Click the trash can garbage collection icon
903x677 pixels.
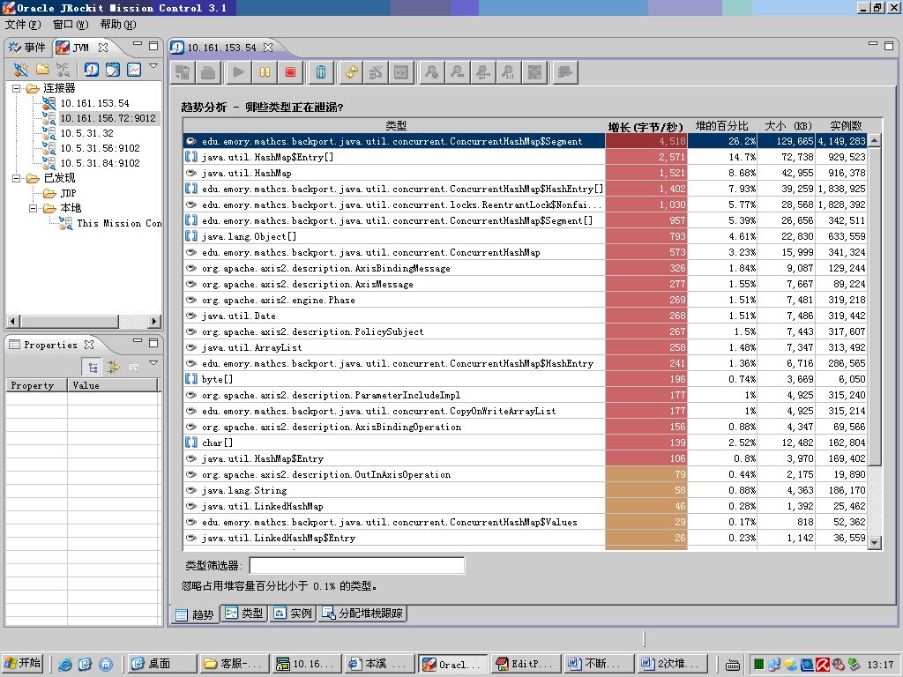coord(321,72)
